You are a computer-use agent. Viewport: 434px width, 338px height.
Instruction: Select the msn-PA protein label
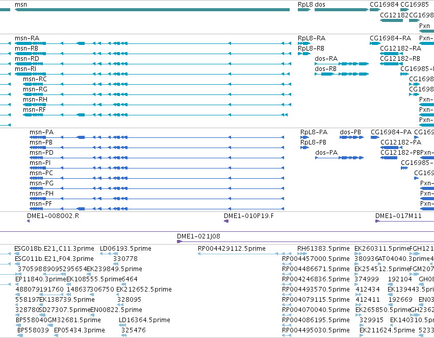pos(41,132)
